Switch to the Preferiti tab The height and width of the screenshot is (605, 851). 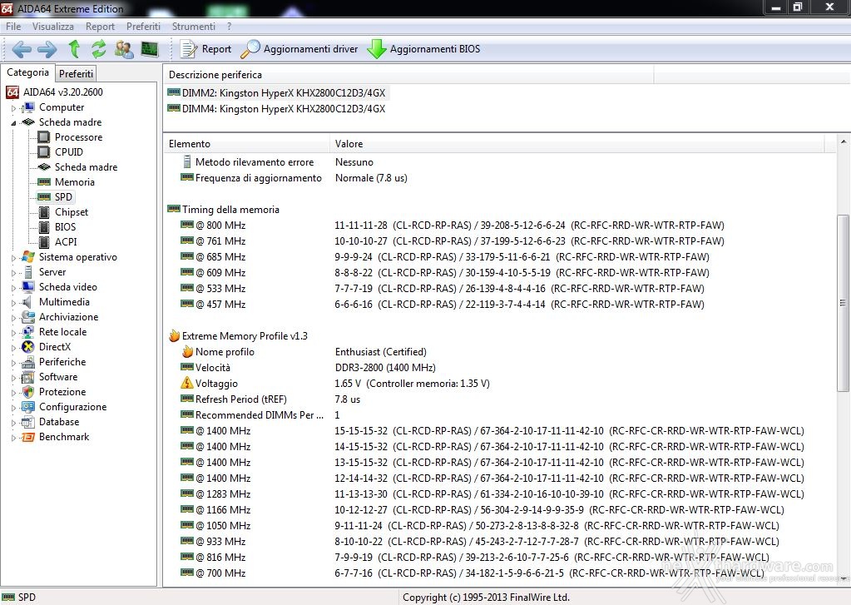[76, 73]
